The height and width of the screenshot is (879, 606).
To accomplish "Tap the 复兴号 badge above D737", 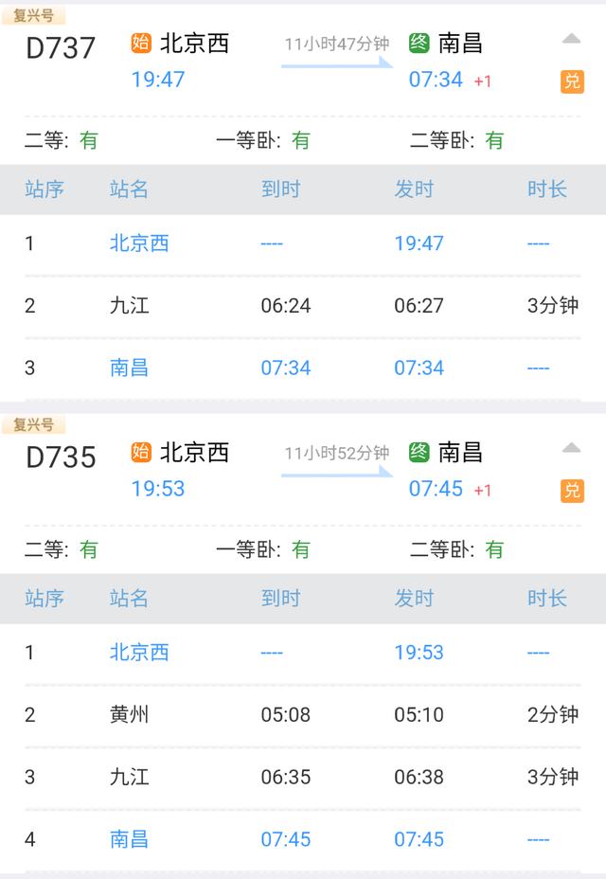I will pos(33,15).
